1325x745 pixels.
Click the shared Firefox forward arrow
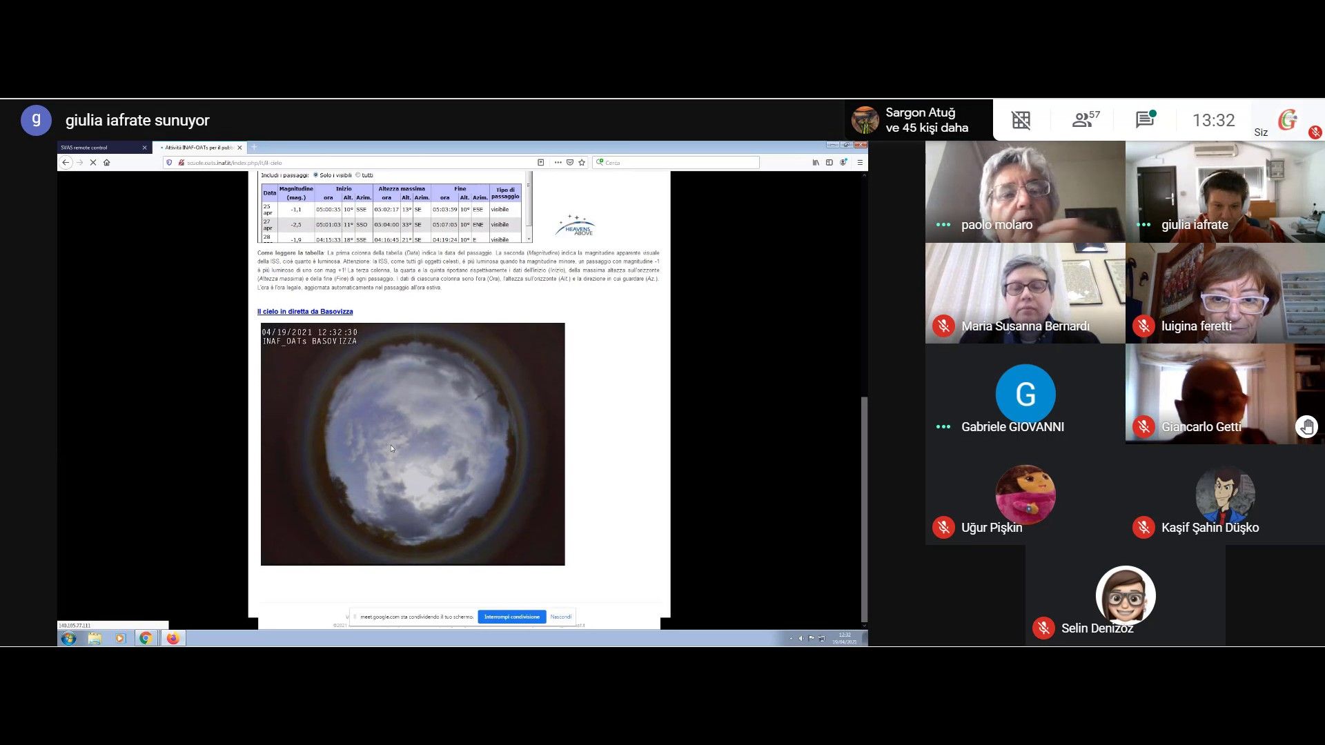tap(79, 163)
